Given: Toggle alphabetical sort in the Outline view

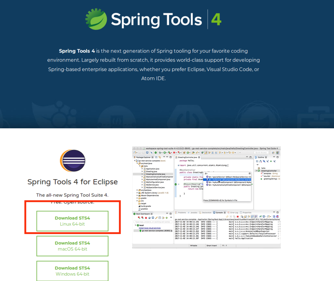Looking at the screenshot, I should (260, 161).
